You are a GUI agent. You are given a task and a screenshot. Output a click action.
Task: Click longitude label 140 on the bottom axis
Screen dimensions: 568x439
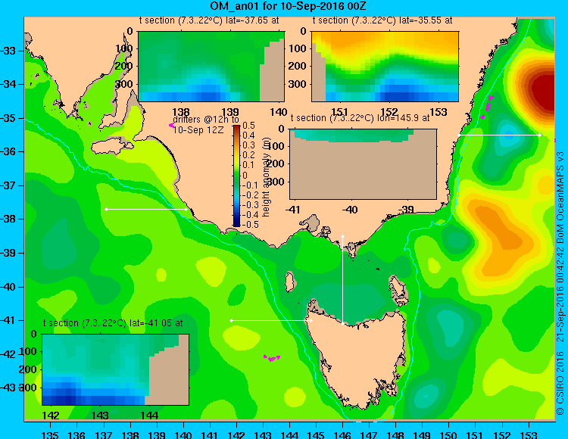click(x=183, y=434)
